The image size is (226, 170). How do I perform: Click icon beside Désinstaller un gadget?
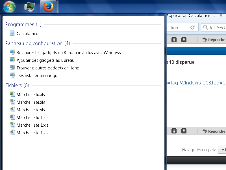pyautogui.click(x=12, y=75)
